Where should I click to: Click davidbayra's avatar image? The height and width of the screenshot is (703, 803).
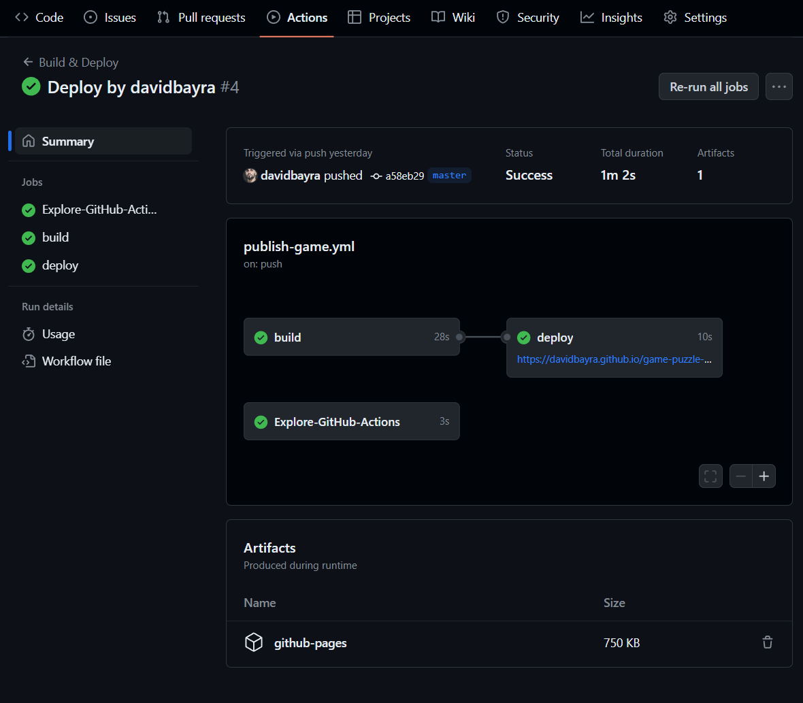(250, 176)
